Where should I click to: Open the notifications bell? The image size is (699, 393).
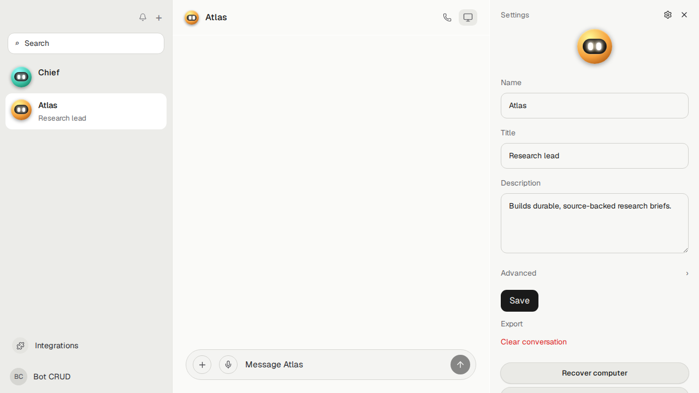click(x=143, y=17)
